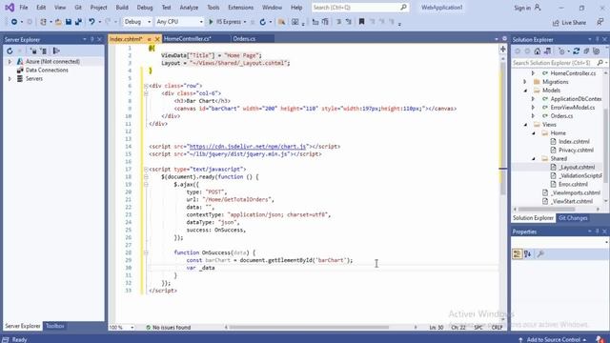Click the Save All icon

click(x=78, y=22)
